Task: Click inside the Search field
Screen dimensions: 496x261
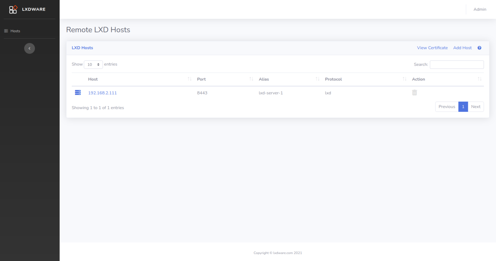Action: [457, 64]
